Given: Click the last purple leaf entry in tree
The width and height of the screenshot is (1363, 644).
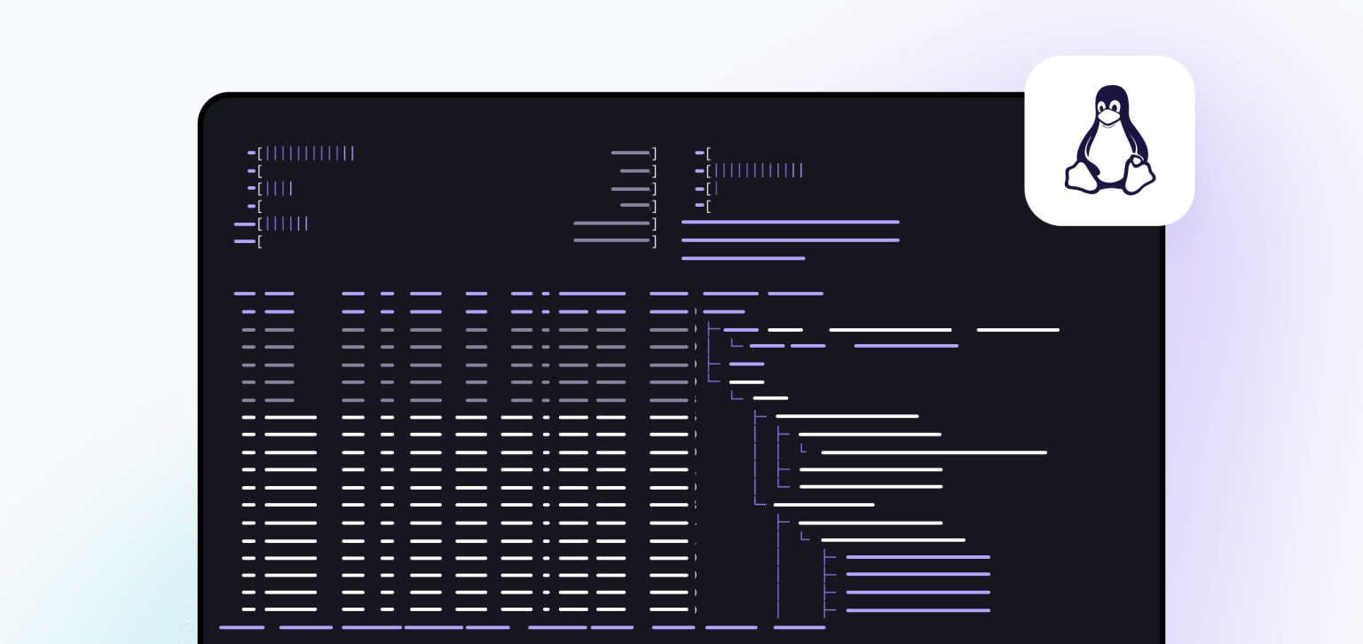Looking at the screenshot, I should click(x=918, y=610).
